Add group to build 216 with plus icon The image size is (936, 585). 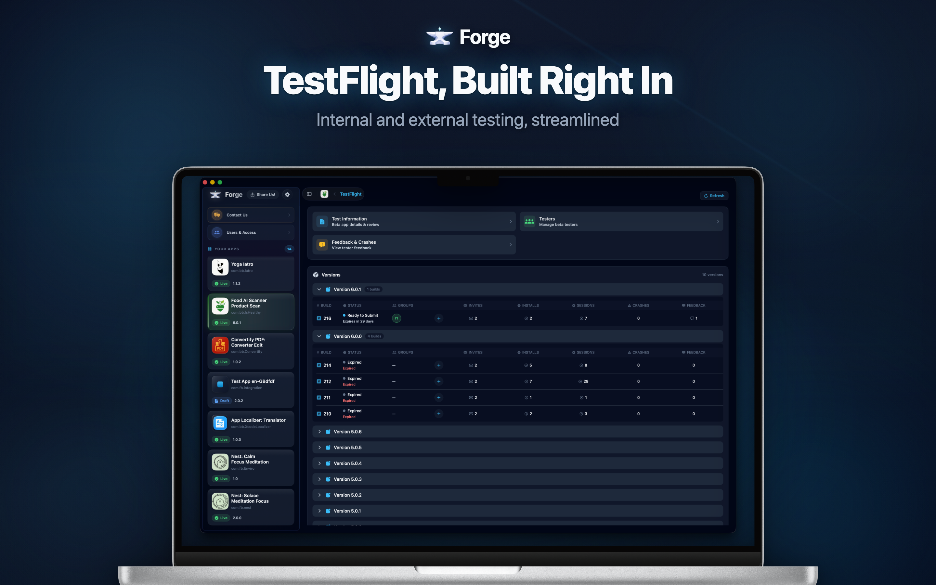tap(439, 318)
